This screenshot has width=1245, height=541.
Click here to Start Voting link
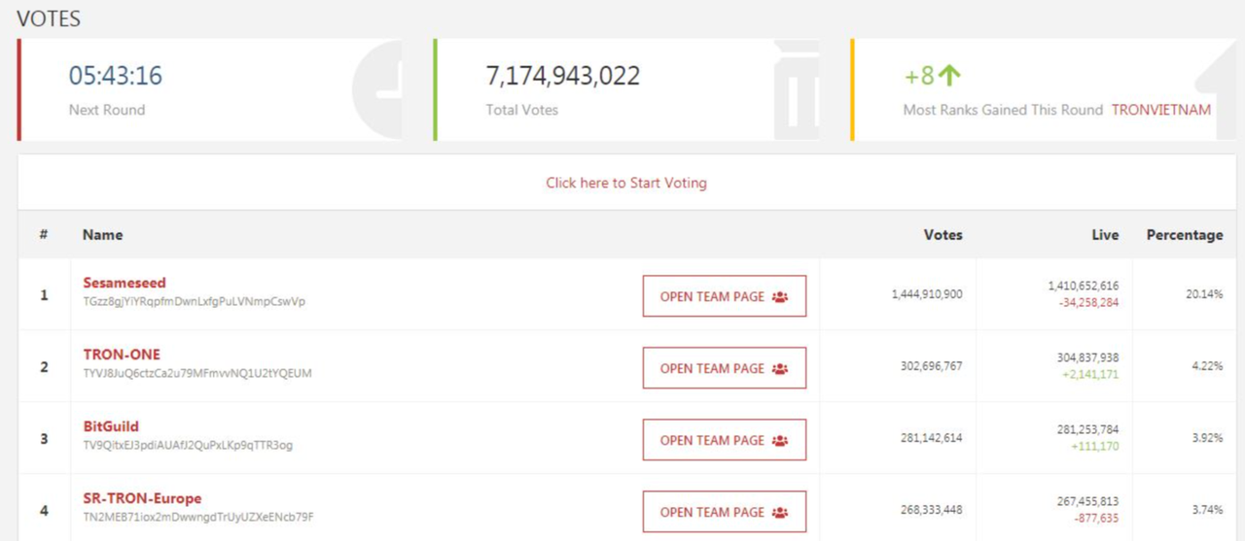click(626, 183)
